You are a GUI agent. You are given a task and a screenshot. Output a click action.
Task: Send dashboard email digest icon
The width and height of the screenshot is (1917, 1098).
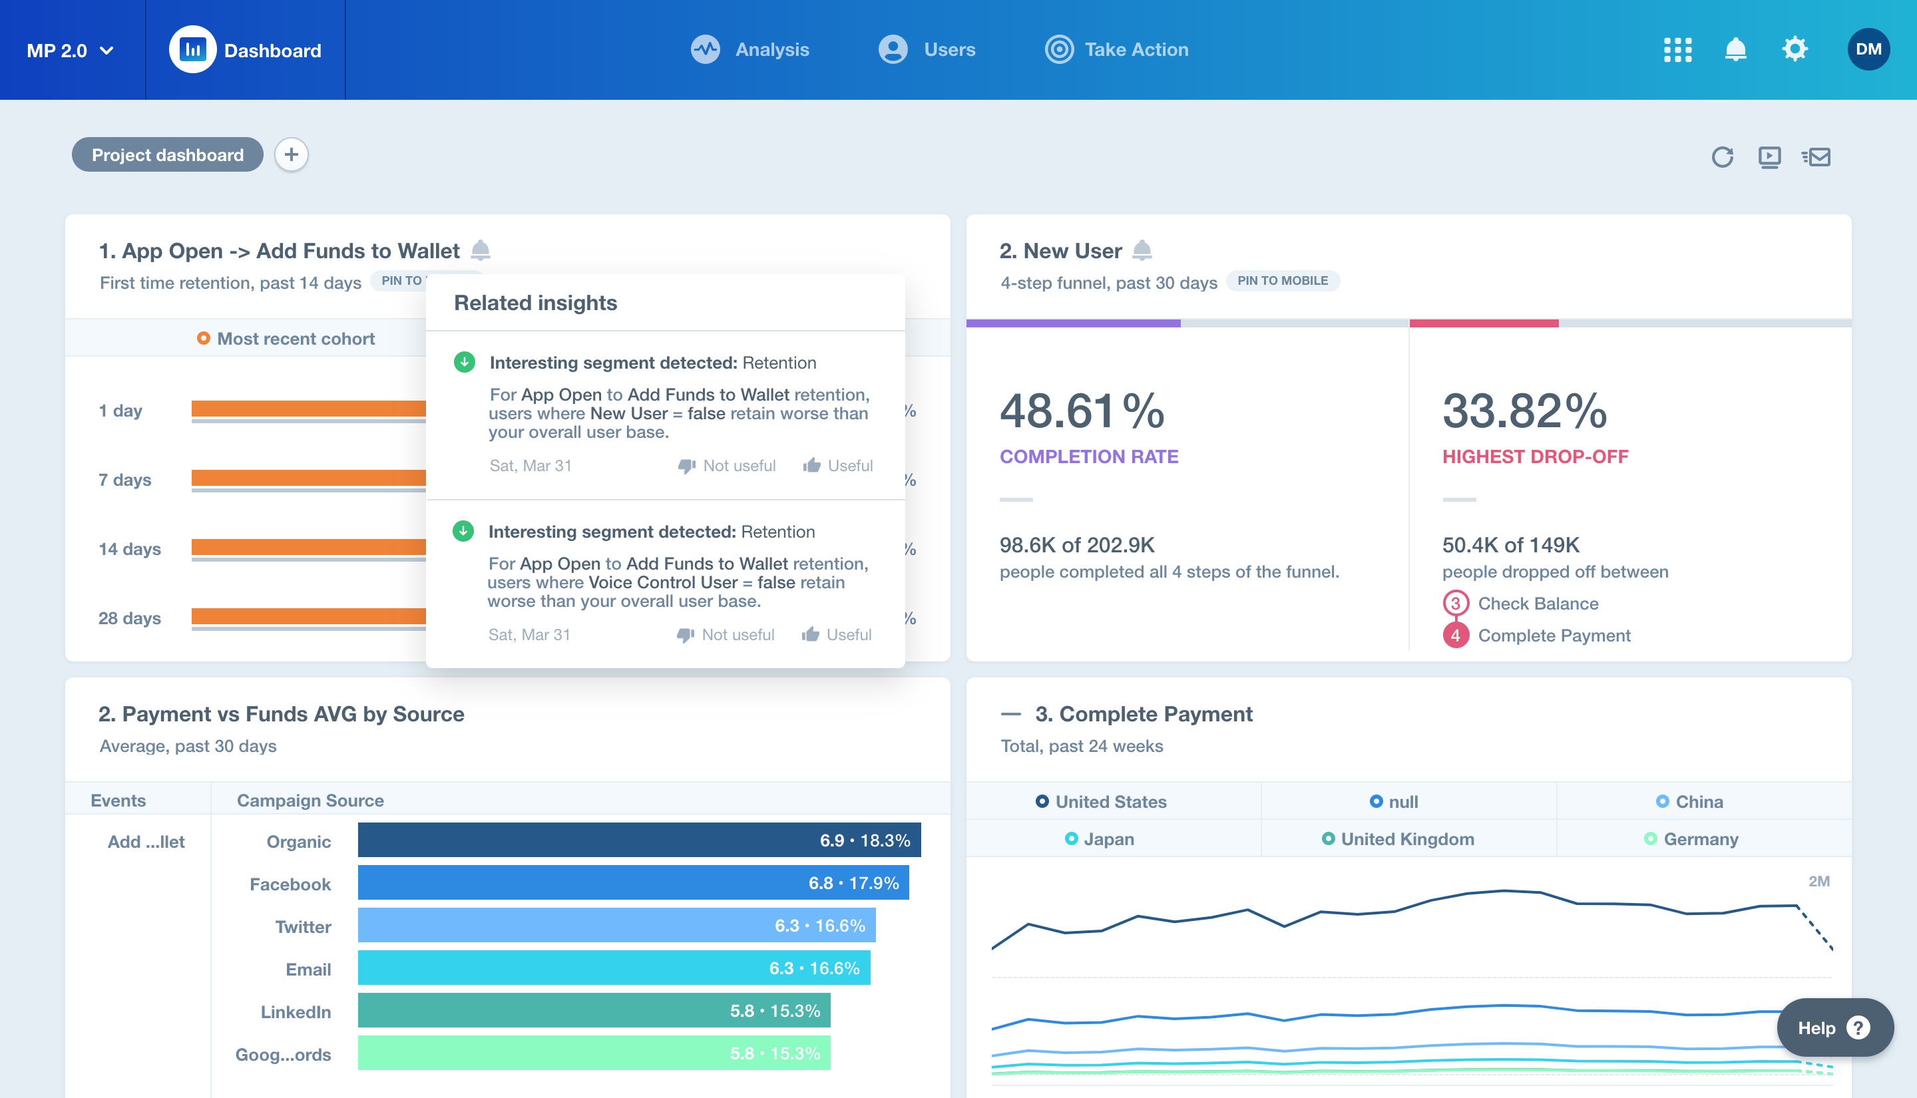(1816, 157)
